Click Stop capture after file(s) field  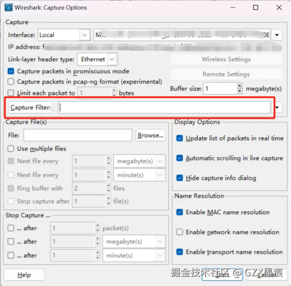89,201
